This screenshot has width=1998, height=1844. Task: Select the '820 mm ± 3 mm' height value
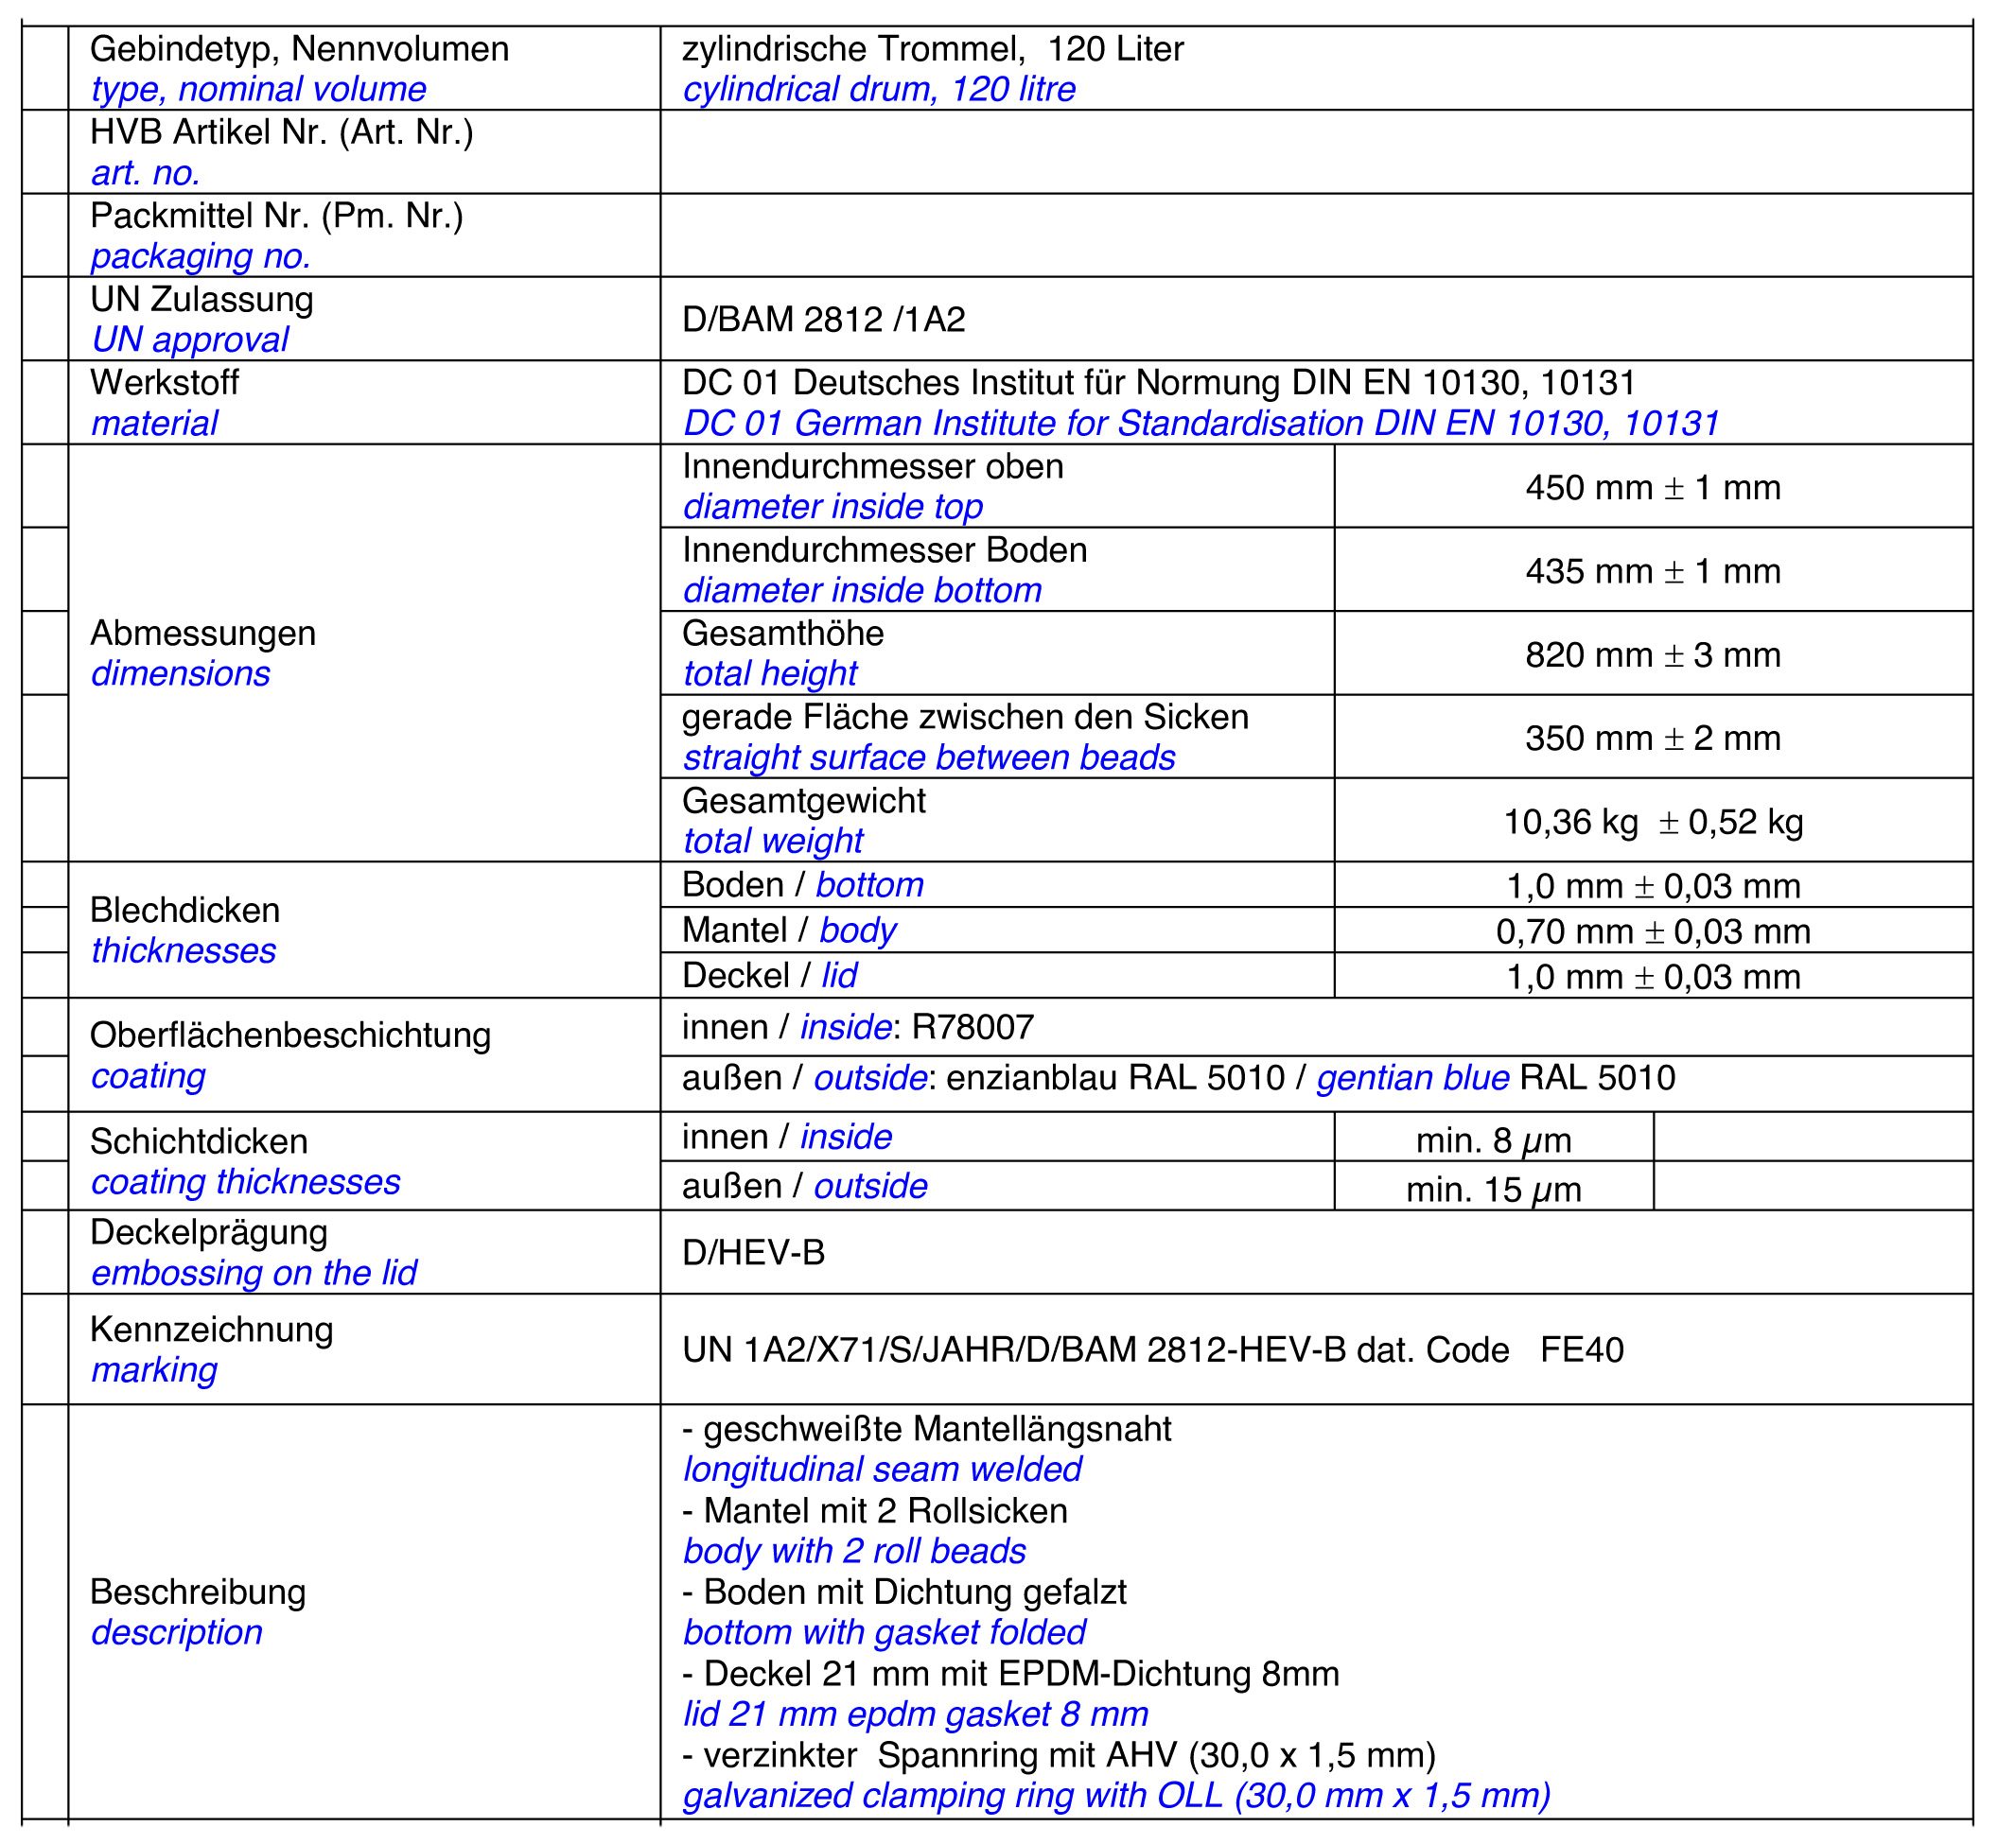pyautogui.click(x=1652, y=654)
